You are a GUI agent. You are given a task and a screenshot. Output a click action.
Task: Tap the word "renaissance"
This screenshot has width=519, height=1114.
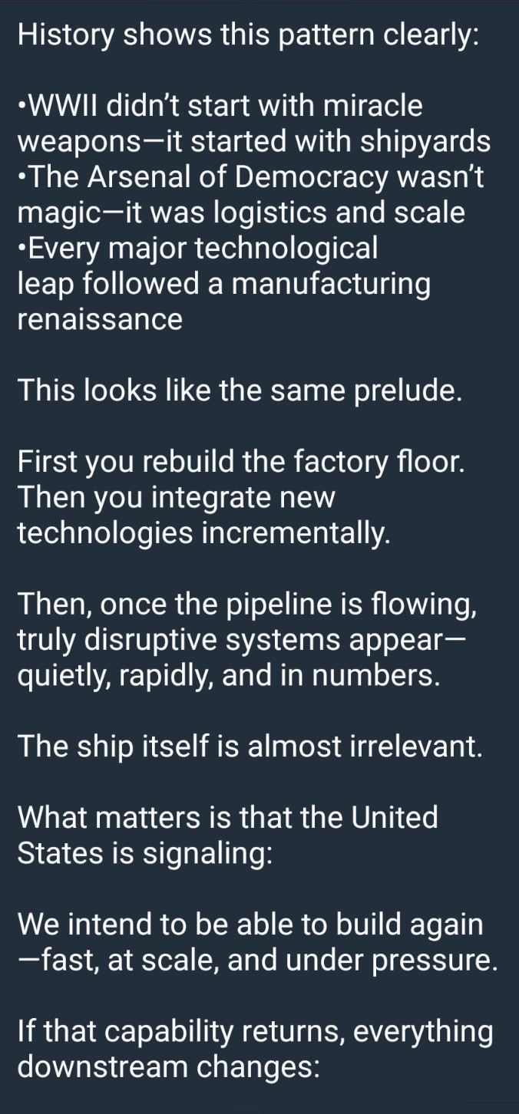point(100,318)
